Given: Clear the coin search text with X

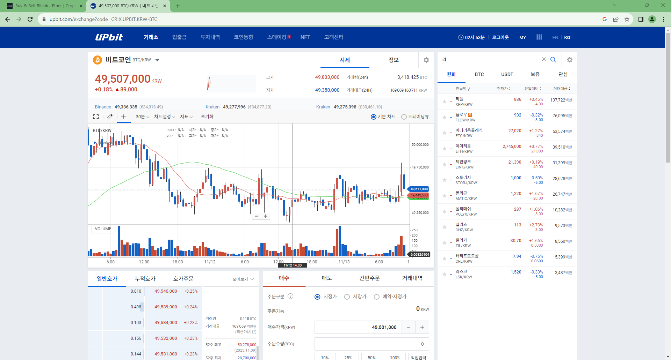Looking at the screenshot, I should pyautogui.click(x=544, y=60).
